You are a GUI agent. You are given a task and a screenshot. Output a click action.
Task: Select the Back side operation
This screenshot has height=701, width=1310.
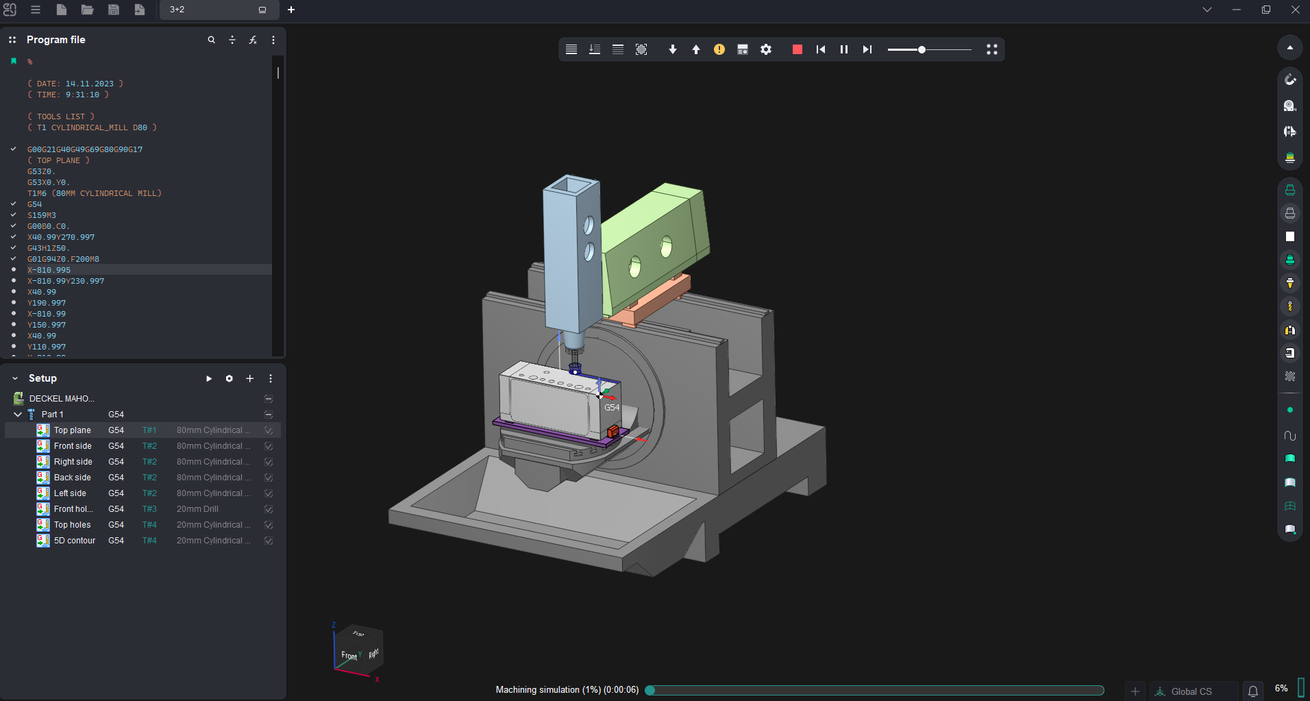pos(73,478)
